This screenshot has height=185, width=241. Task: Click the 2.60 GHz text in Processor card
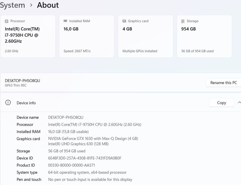pos(12,51)
